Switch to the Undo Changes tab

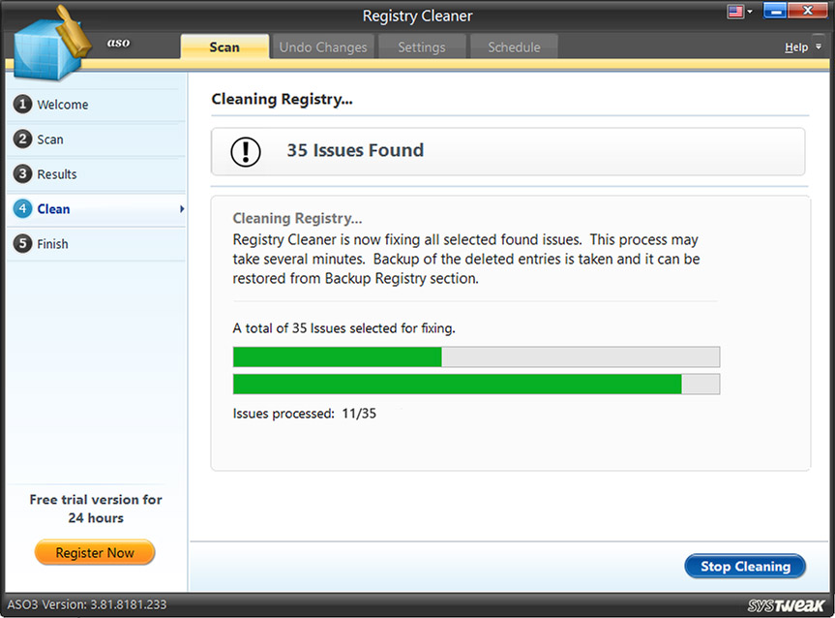pyautogui.click(x=322, y=46)
